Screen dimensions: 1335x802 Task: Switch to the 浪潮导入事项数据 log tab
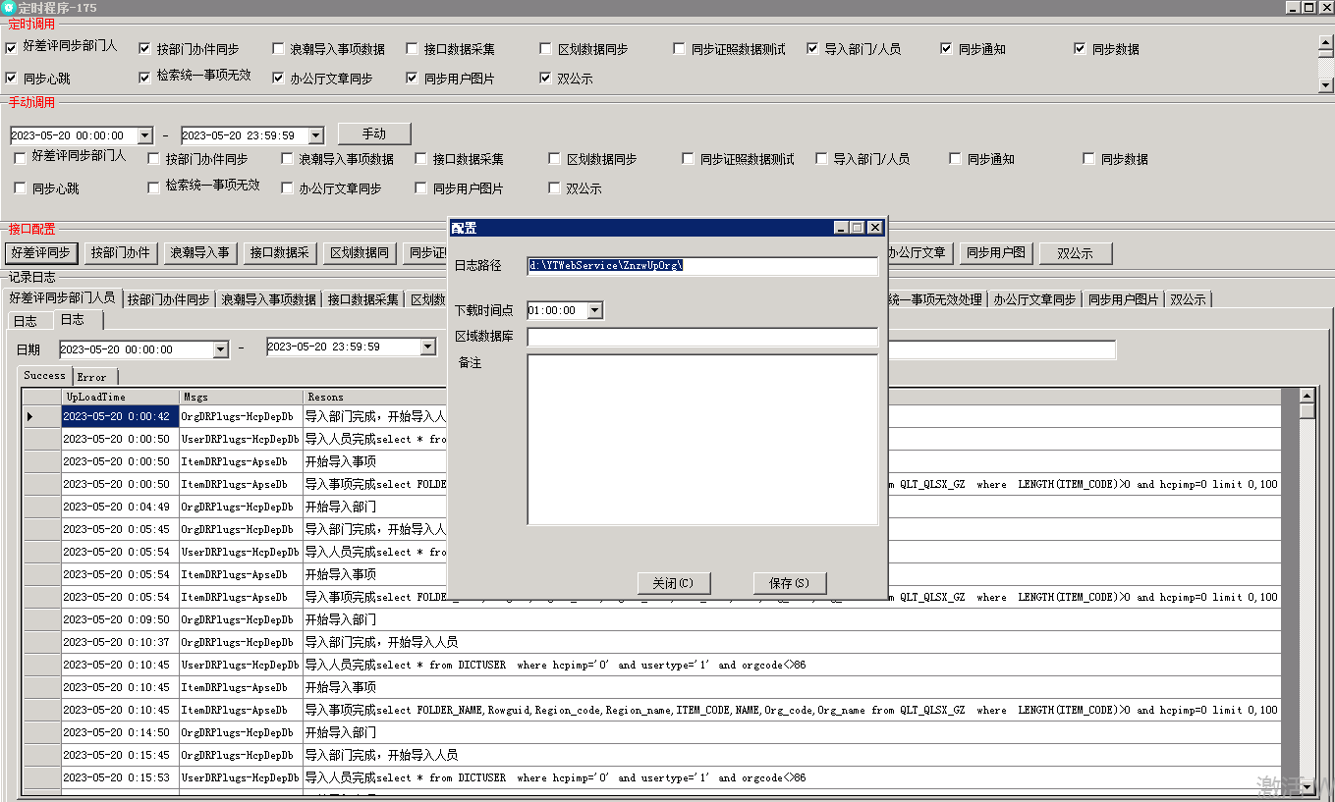click(x=268, y=299)
